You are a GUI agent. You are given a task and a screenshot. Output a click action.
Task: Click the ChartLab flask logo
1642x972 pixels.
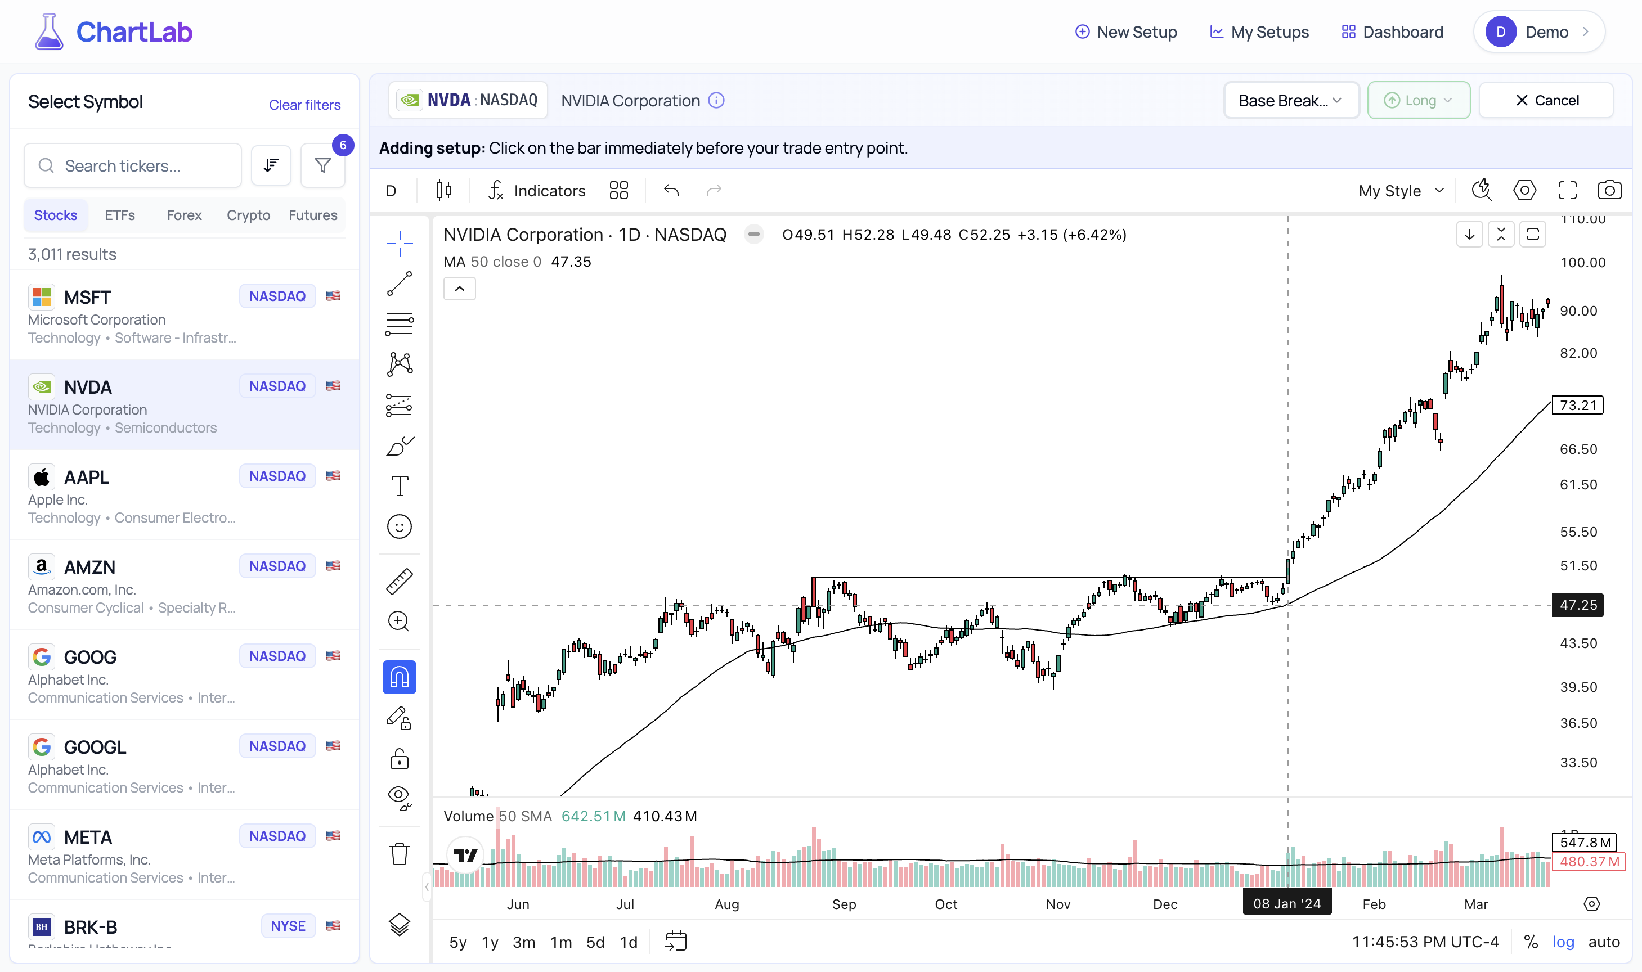tap(49, 31)
